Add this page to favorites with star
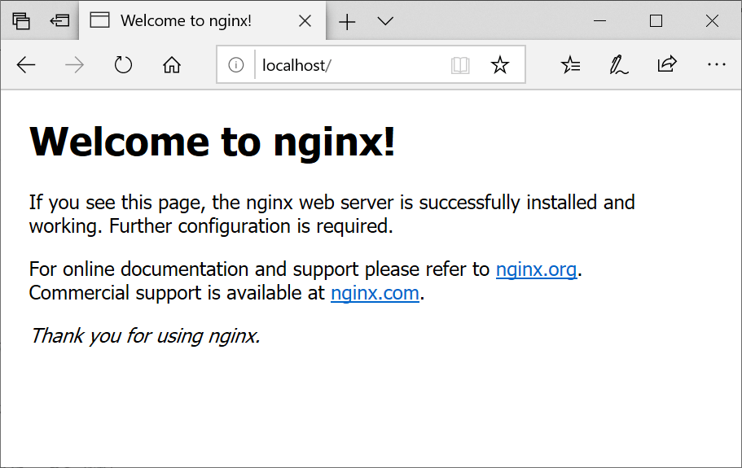Screen dimensions: 742x468 (500, 65)
